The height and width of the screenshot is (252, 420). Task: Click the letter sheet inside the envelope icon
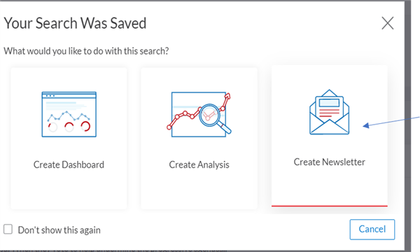(x=329, y=107)
